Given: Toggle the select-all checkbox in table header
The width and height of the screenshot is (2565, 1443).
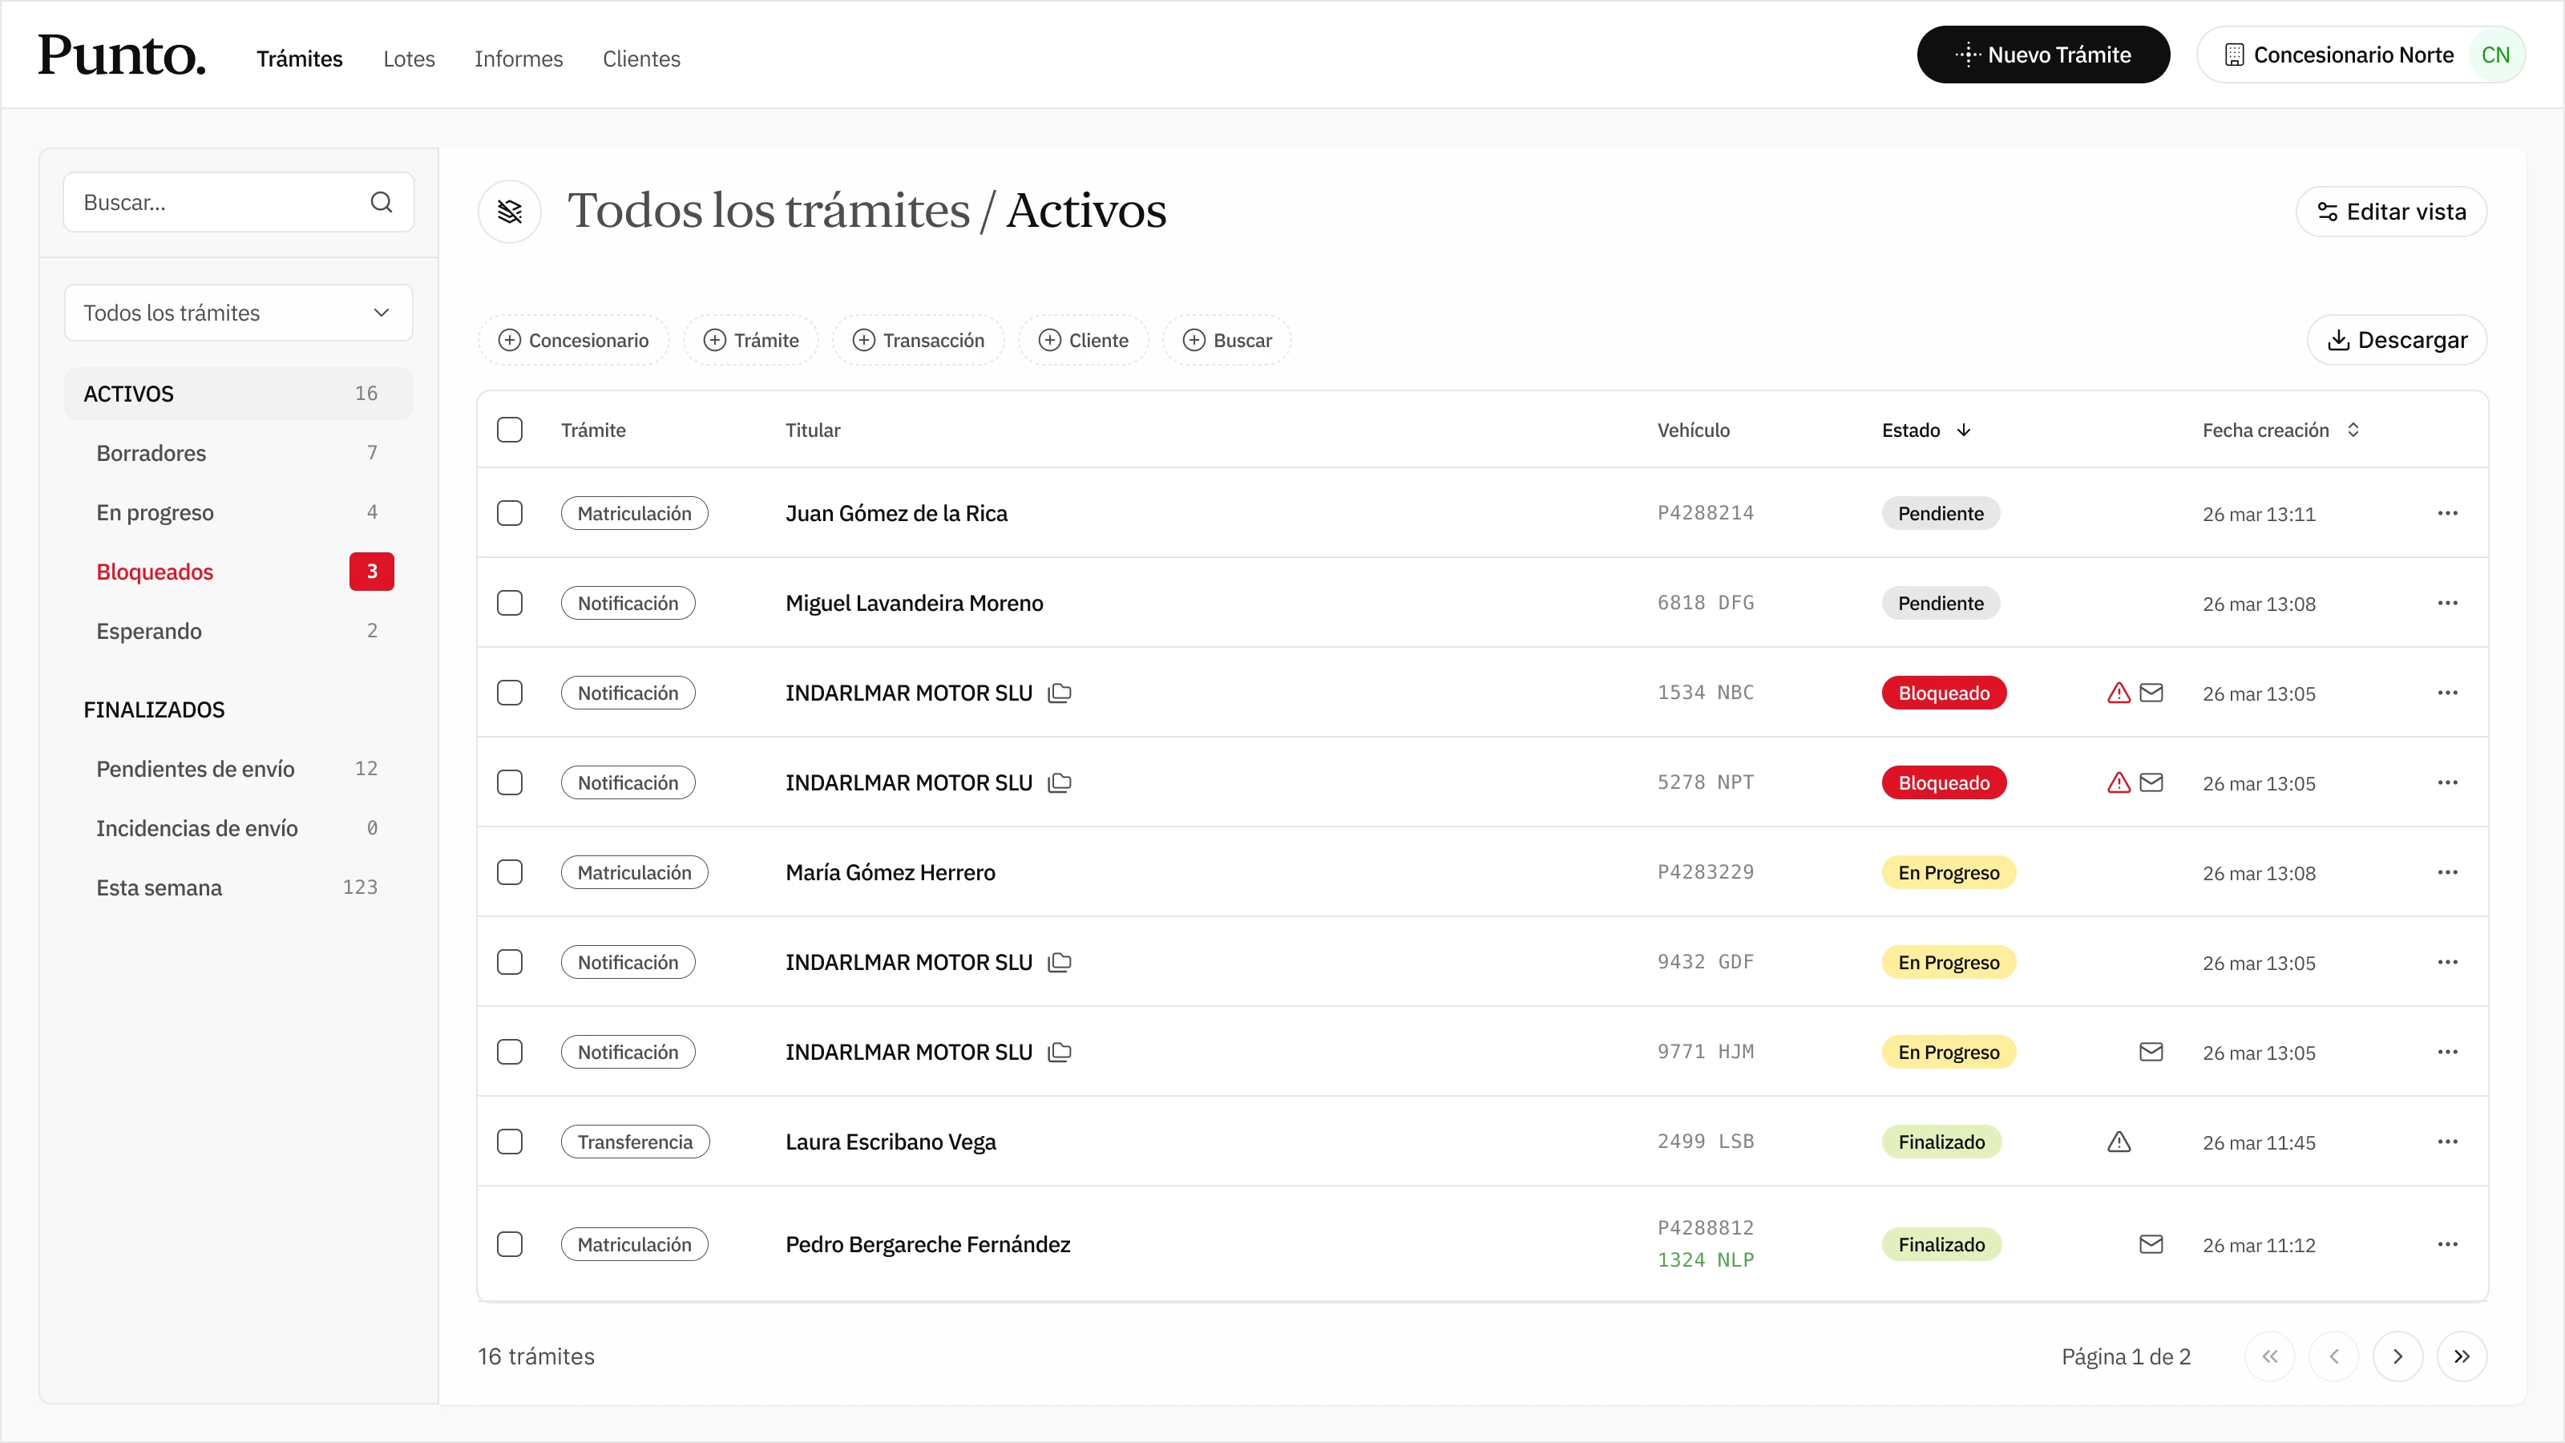Looking at the screenshot, I should [510, 429].
